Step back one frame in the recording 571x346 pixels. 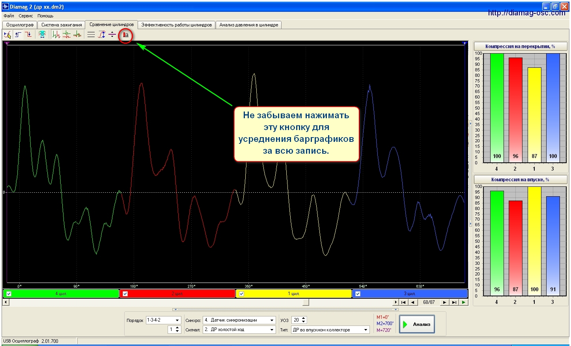(x=413, y=302)
